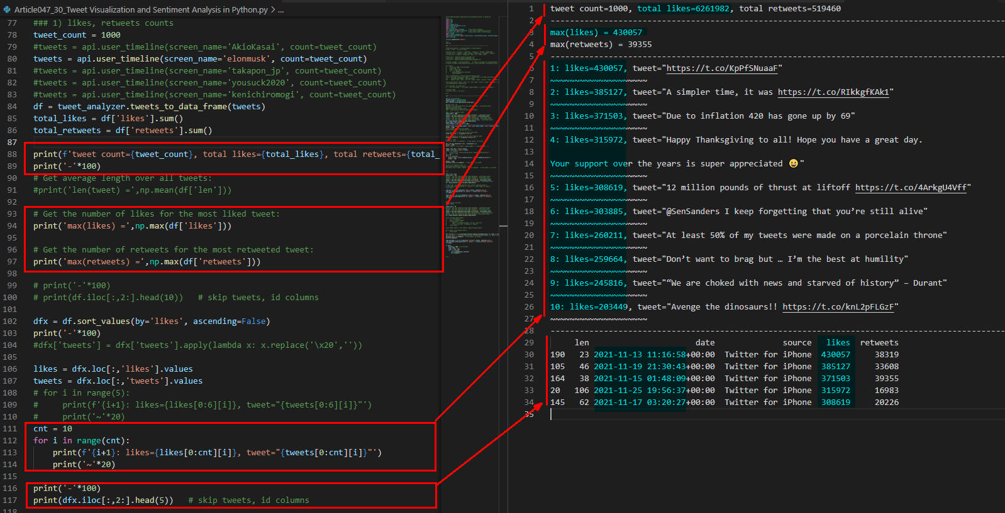Open link https://t.co/RIkkgfKAk1 in output
Viewport: 1005px width, 513px height.
(833, 92)
